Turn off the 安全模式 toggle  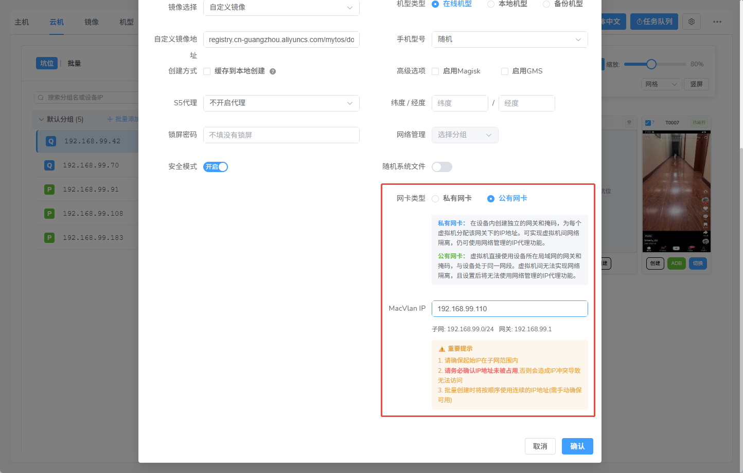coord(215,166)
